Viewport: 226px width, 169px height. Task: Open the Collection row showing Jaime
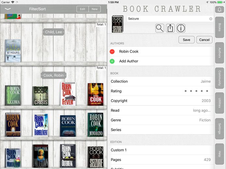161,81
